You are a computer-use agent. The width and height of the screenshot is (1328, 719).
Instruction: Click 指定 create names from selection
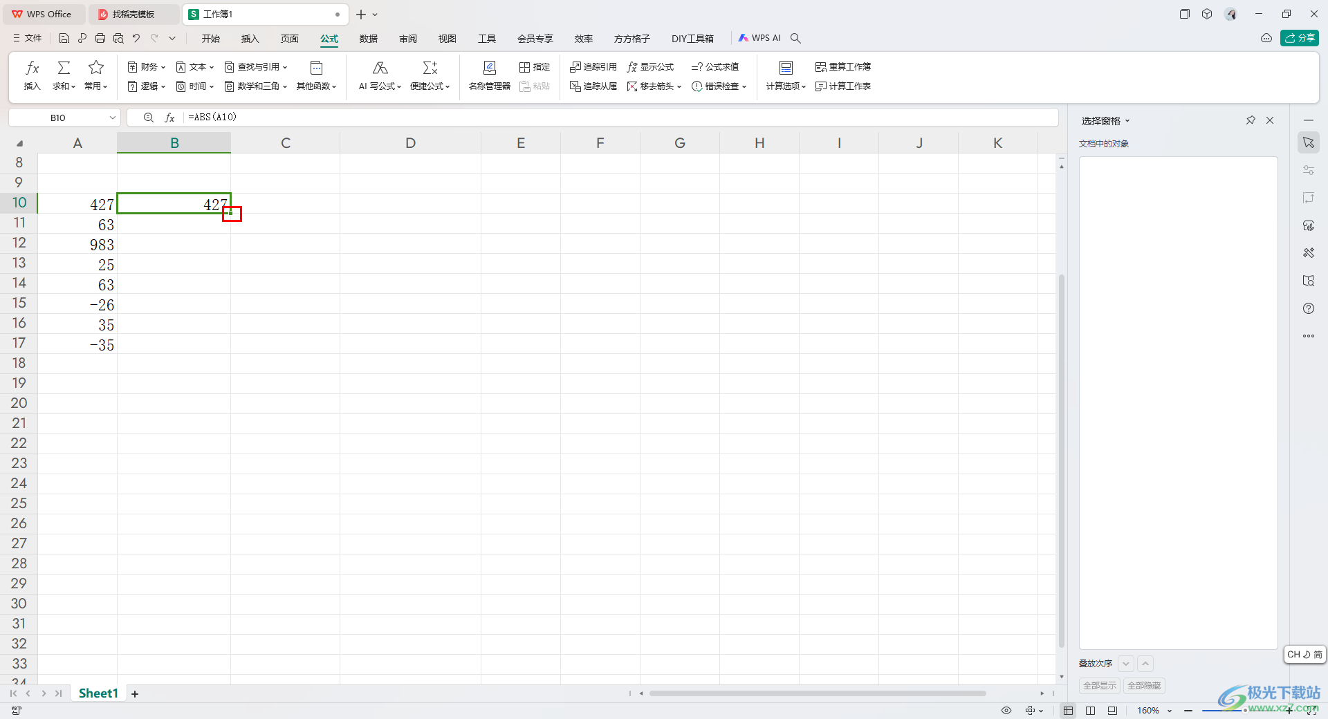[x=535, y=67]
